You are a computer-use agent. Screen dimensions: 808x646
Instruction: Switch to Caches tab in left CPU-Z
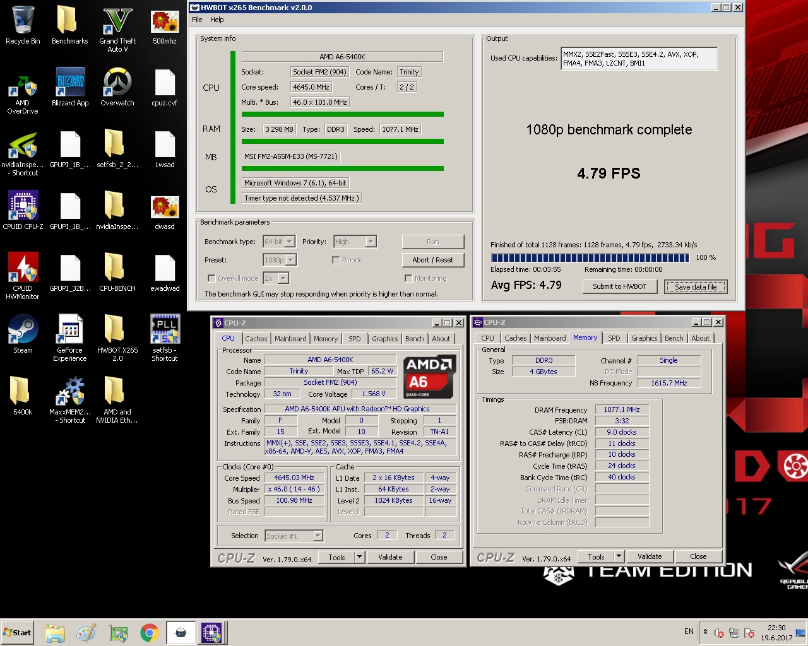tap(256, 339)
